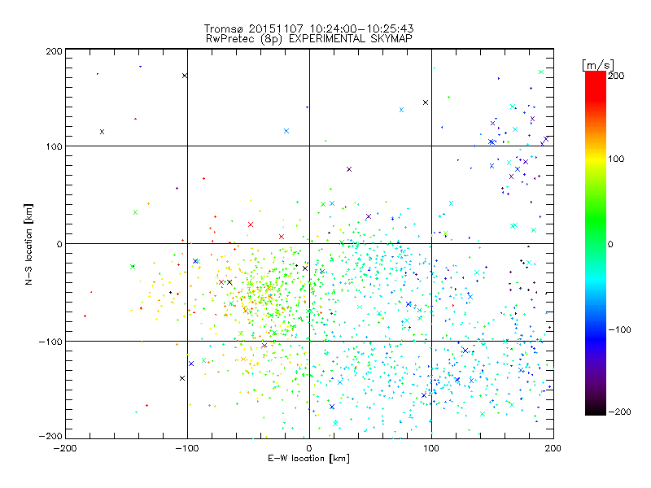Click the y-axis tick label '200'
The height and width of the screenshot is (488, 651).
(x=54, y=51)
